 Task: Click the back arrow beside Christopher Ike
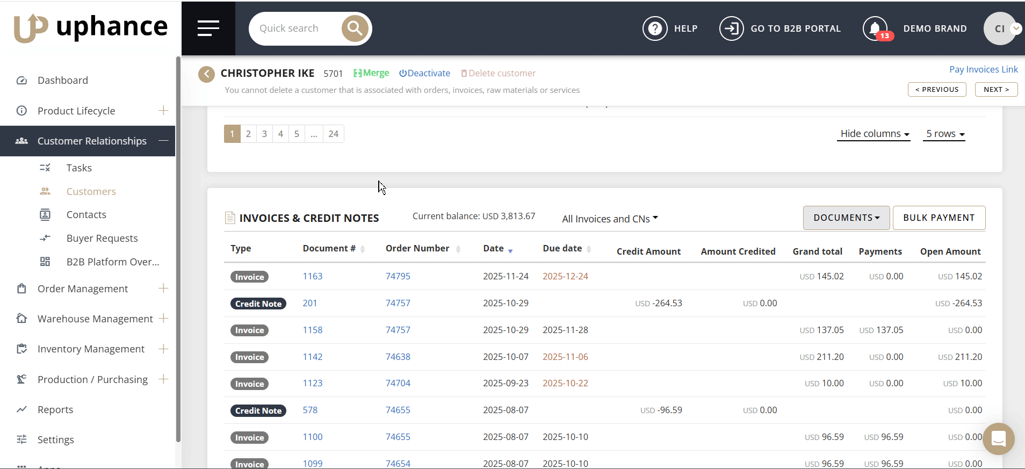(x=206, y=74)
